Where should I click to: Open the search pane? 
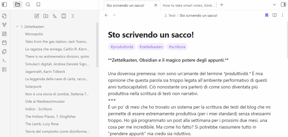pos(28,4)
